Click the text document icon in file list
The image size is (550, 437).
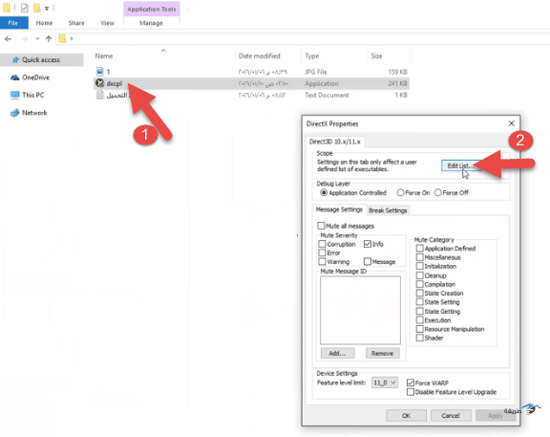tap(100, 95)
